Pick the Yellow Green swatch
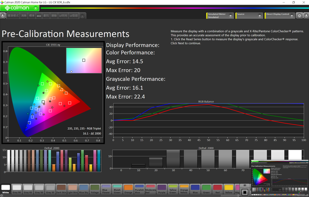Screen dimensions: 309x197 pyautogui.click(x=173, y=189)
